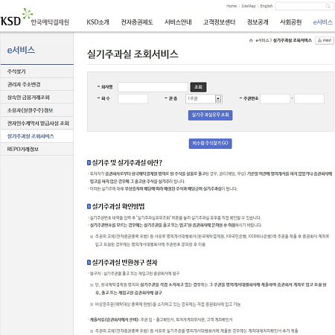The width and height of the screenshot is (335, 335).
Task: Open the 전자증권제도 menu
Action: pos(137,22)
